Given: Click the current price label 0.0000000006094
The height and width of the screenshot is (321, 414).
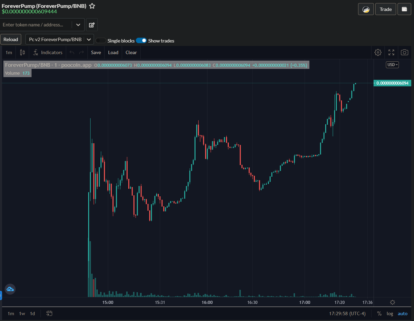Looking at the screenshot, I should [392, 83].
